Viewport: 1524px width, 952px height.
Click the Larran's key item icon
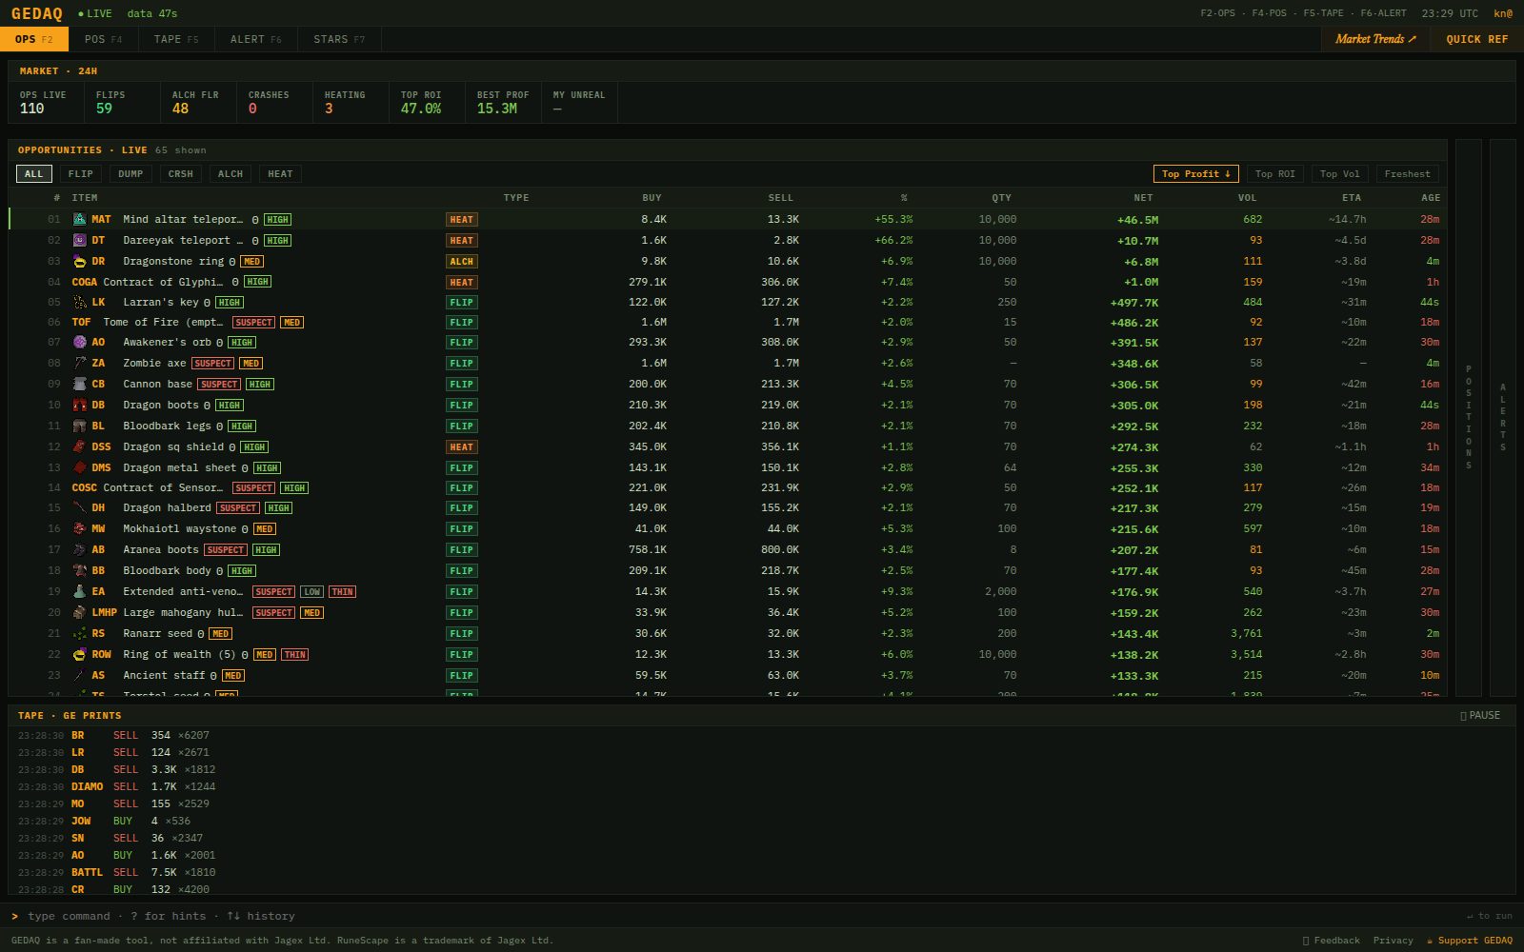click(80, 302)
